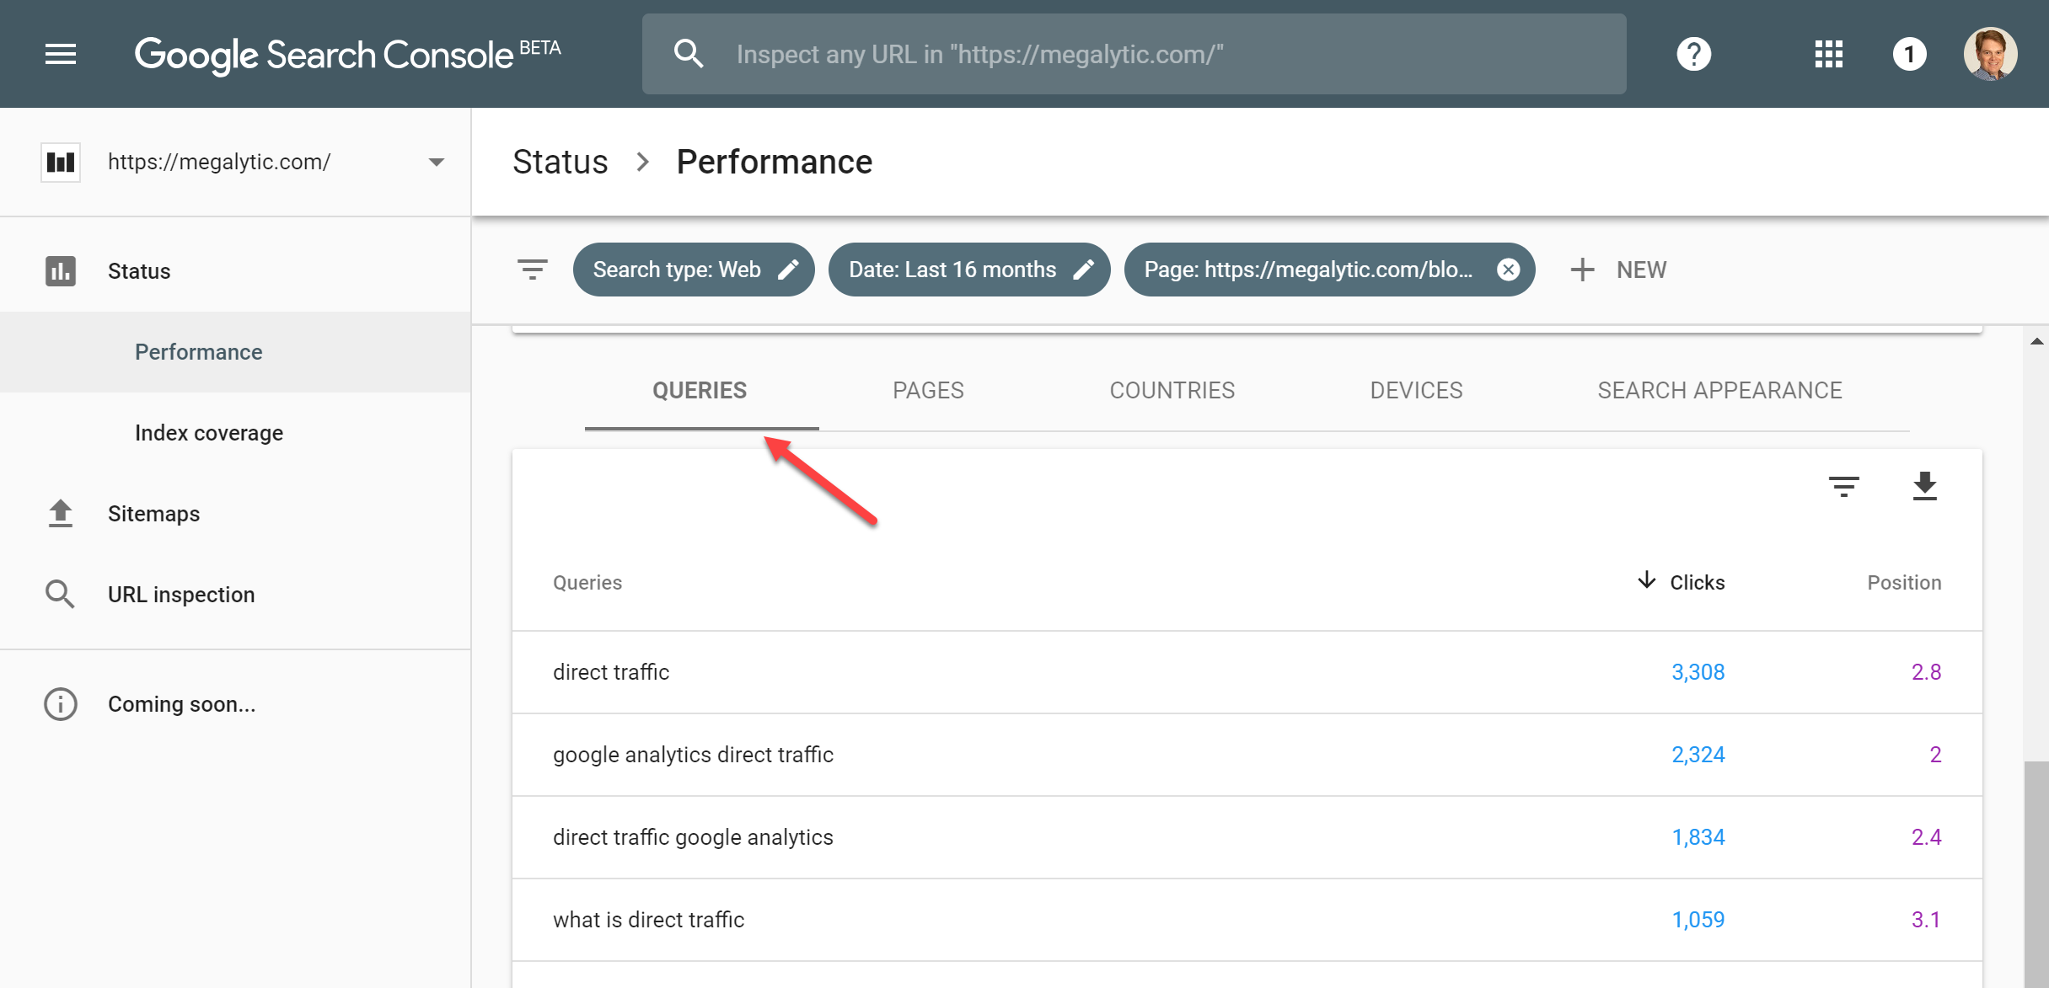
Task: Click the user profile avatar
Action: [x=1990, y=55]
